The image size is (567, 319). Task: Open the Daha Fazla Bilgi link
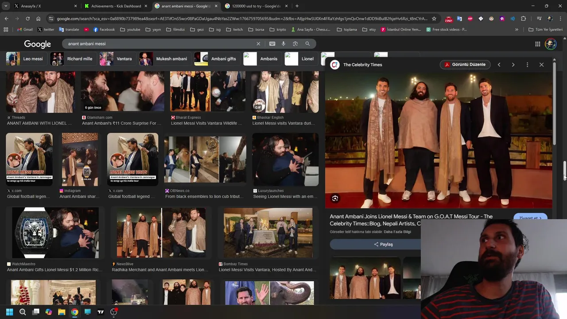[x=397, y=232]
